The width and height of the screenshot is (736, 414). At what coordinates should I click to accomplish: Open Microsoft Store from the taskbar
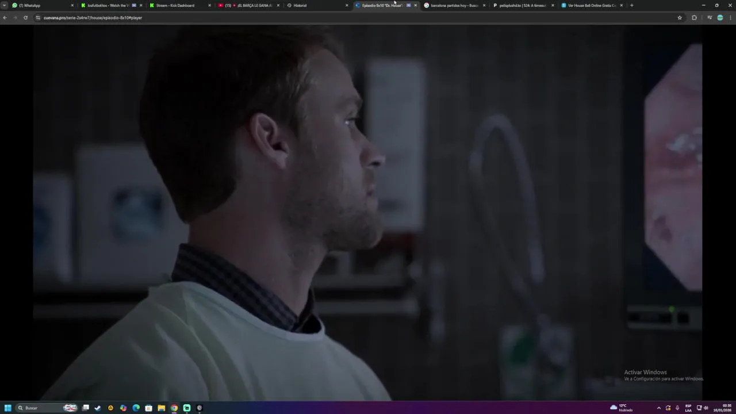pos(148,408)
